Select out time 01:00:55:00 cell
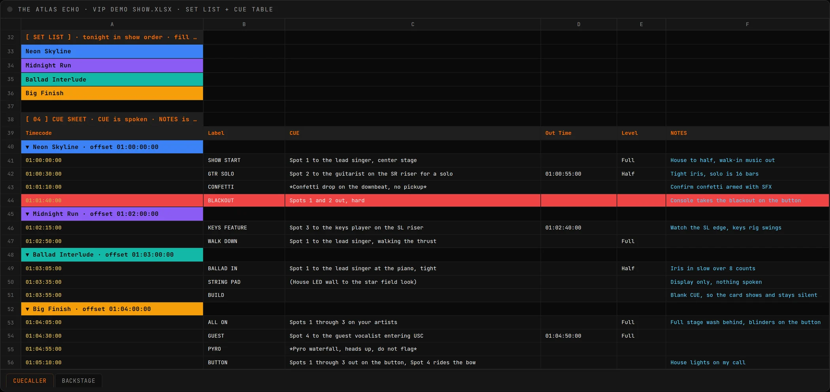Viewport: 830px width, 392px height. [x=579, y=174]
